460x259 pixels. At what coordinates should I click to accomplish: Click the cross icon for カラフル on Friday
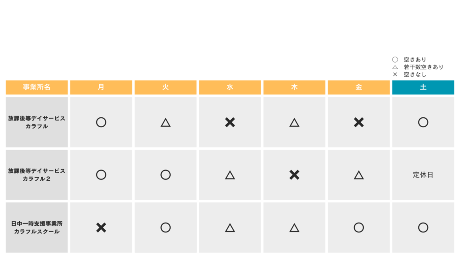coord(358,122)
